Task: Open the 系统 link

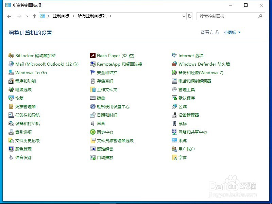Action: click(183, 140)
